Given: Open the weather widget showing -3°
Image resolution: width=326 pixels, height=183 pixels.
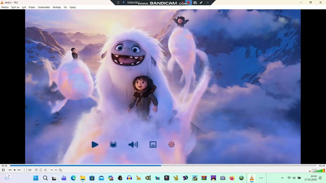Looking at the screenshot, I should (7, 178).
